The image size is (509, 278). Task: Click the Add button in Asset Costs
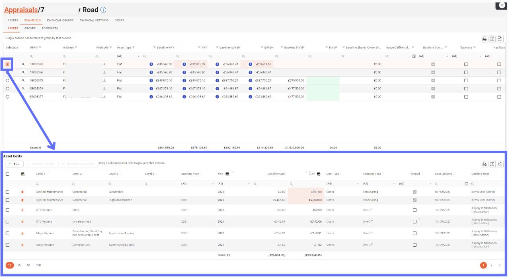14,164
